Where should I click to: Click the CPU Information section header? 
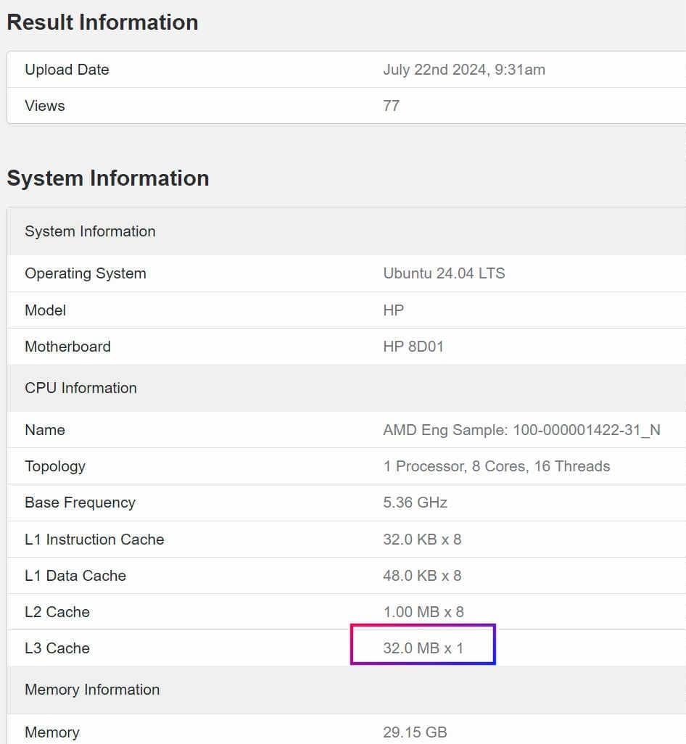pos(347,388)
